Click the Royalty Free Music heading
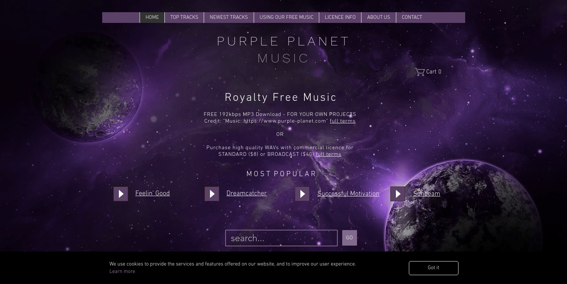Screen dimensions: 567x284 pos(281,98)
